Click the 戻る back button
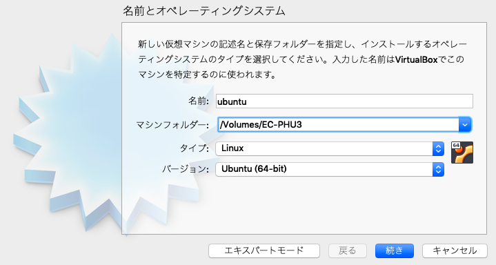This screenshot has width=496, height=265. [x=347, y=251]
